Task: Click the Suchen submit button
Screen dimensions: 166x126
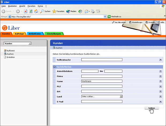Action: (152, 108)
